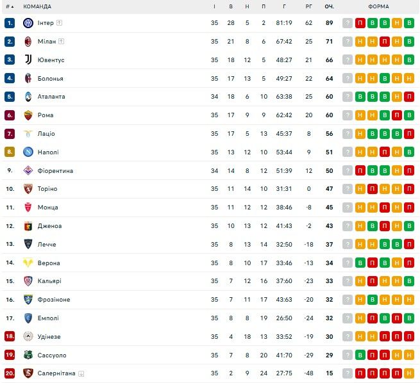Click the ФОРМА column header
Screen dimensions: 420x383
click(378, 6)
